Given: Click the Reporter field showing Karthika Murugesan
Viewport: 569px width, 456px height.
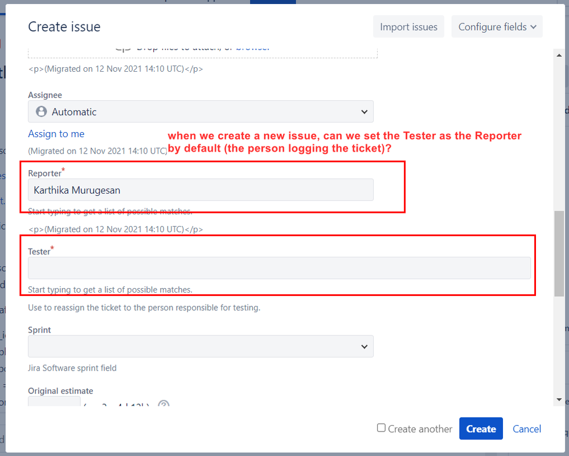Looking at the screenshot, I should pos(200,190).
